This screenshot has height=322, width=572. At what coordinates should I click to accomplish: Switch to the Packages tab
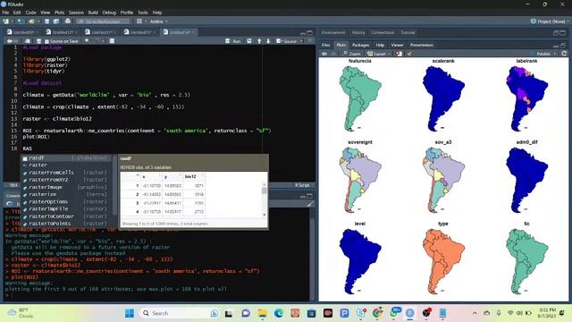click(x=360, y=45)
